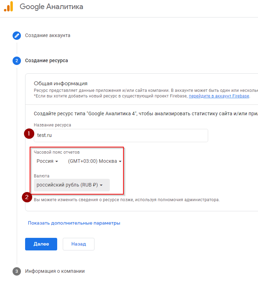Click the Google Analytics logo icon
The width and height of the screenshot is (258, 285).
[8, 7]
